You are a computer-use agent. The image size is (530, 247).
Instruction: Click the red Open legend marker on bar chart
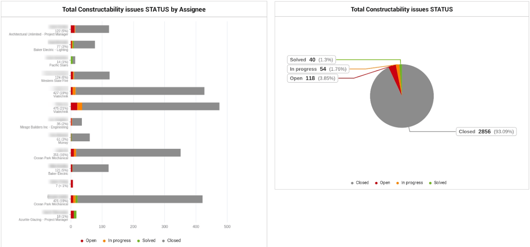(x=82, y=240)
